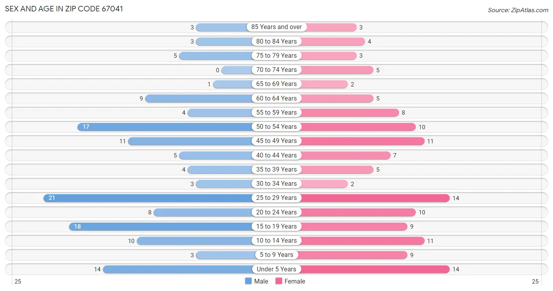Toggle the Female legend label
This screenshot has width=553, height=291.
[295, 281]
